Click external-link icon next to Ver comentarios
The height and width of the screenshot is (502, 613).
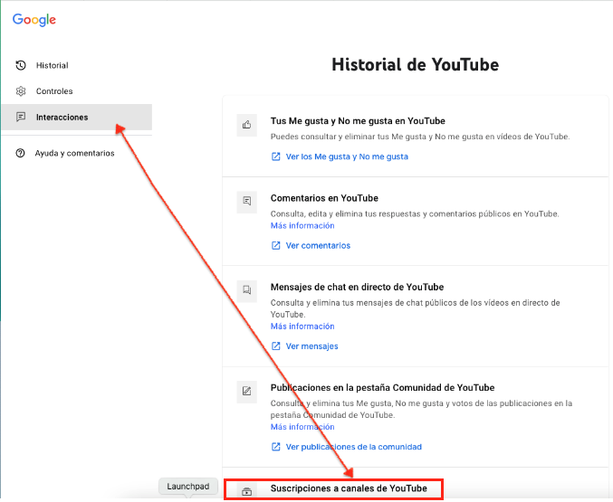click(276, 245)
